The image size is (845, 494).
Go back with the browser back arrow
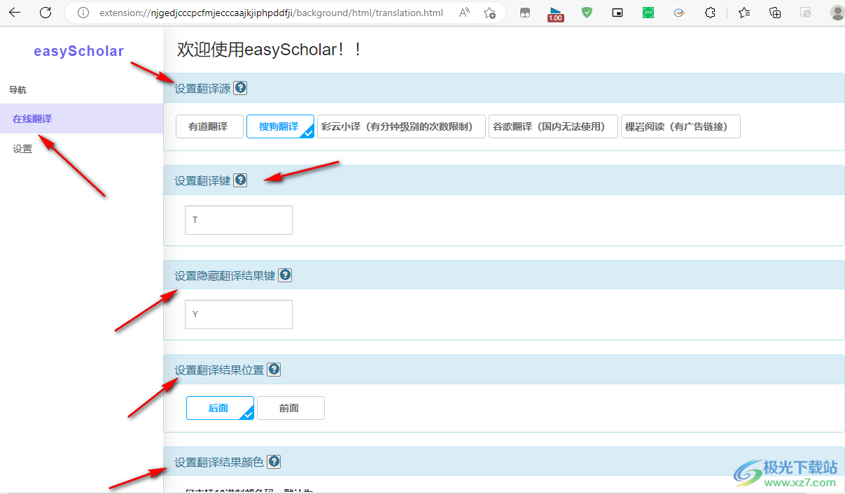(15, 13)
